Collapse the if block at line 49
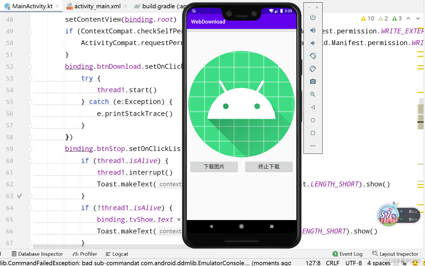The image size is (425, 266). coord(30,31)
